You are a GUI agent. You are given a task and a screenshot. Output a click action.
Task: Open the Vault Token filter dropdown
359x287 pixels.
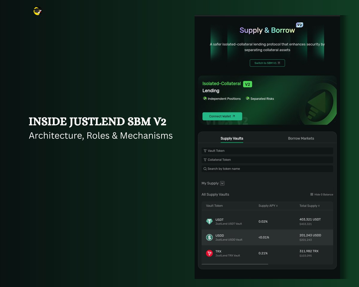[267, 151]
